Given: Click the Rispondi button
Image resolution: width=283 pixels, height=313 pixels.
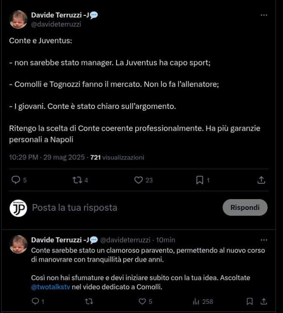Looking at the screenshot, I should tap(245, 207).
